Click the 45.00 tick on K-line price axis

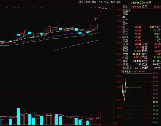click(x=119, y=10)
